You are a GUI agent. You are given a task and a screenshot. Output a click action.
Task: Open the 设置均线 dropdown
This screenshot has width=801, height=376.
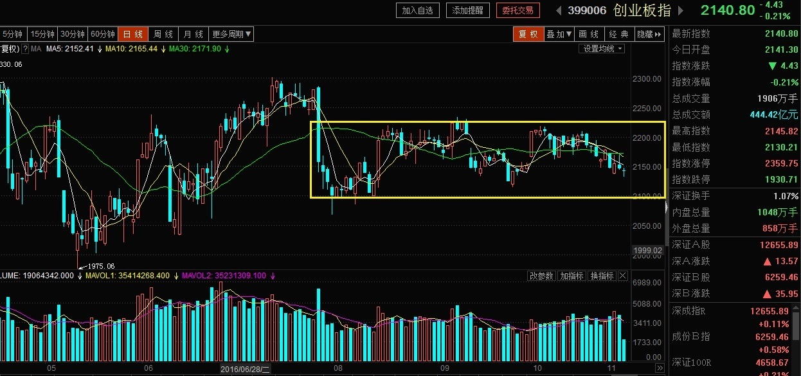pos(602,49)
